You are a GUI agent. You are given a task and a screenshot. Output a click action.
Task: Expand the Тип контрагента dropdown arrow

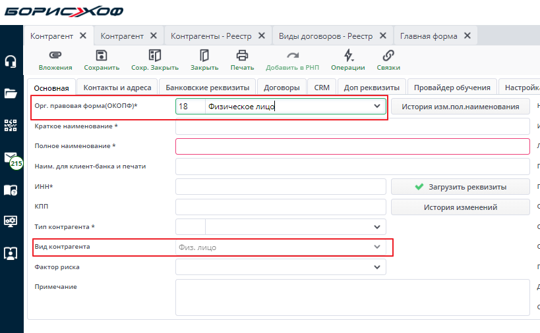click(377, 227)
